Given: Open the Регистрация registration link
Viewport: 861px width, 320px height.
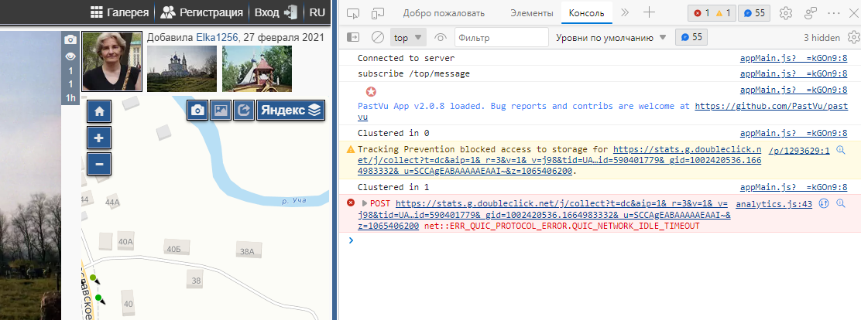Looking at the screenshot, I should tap(201, 12).
